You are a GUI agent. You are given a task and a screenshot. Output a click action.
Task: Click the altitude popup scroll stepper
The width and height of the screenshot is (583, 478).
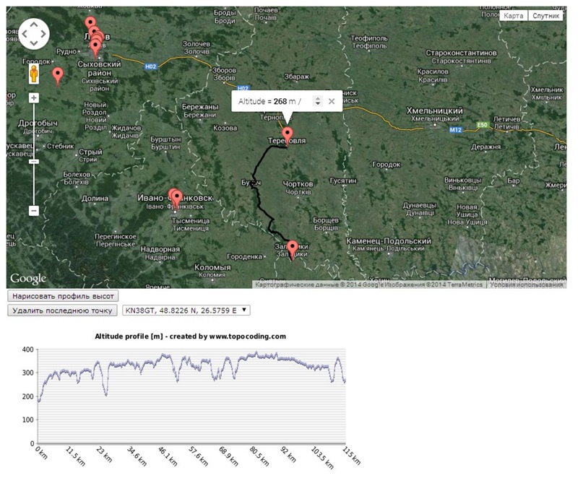[317, 102]
